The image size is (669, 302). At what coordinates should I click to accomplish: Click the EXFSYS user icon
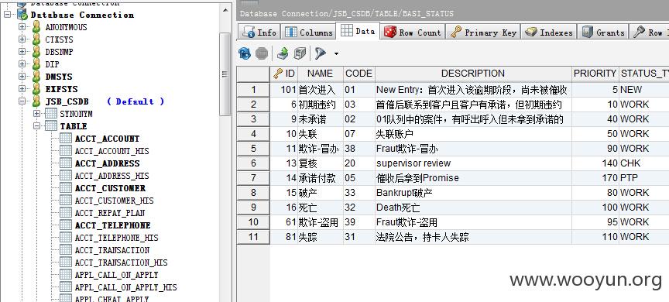pos(36,89)
